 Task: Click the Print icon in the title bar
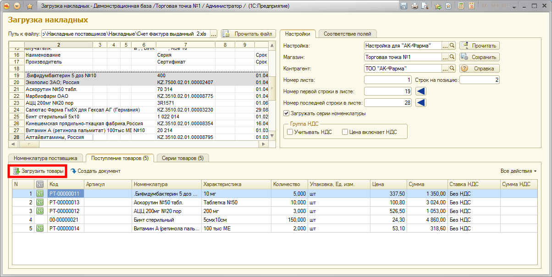(414, 6)
